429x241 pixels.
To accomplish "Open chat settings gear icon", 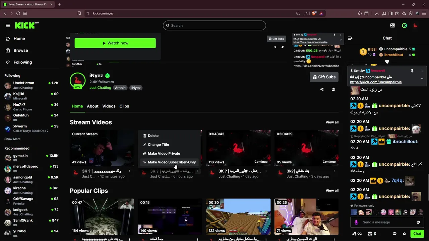I will pos(404,234).
